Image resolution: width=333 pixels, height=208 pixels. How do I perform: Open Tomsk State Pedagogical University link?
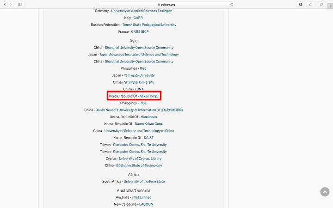149,24
